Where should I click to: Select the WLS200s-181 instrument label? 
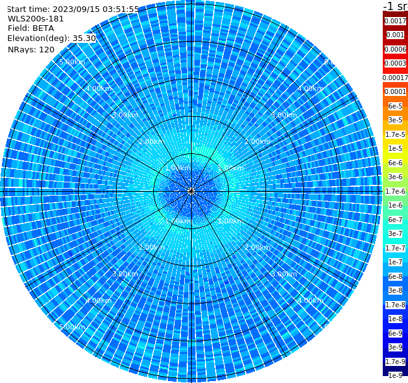[x=35, y=19]
